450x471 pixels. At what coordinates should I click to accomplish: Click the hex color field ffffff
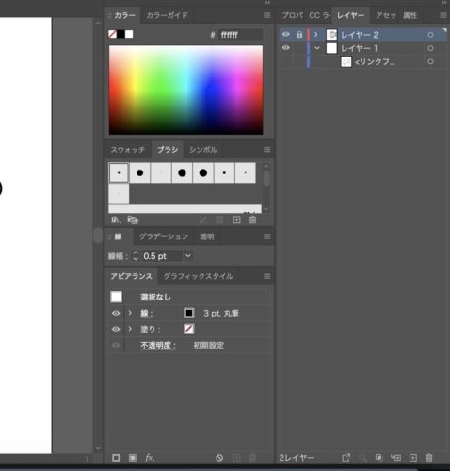pos(240,34)
